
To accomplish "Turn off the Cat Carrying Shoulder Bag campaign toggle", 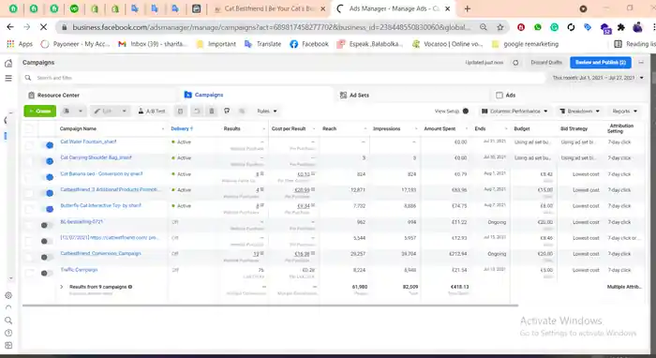I will pyautogui.click(x=47, y=161).
